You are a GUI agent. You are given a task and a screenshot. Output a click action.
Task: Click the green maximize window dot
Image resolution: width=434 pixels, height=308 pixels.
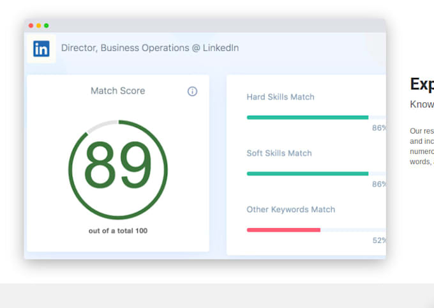47,26
